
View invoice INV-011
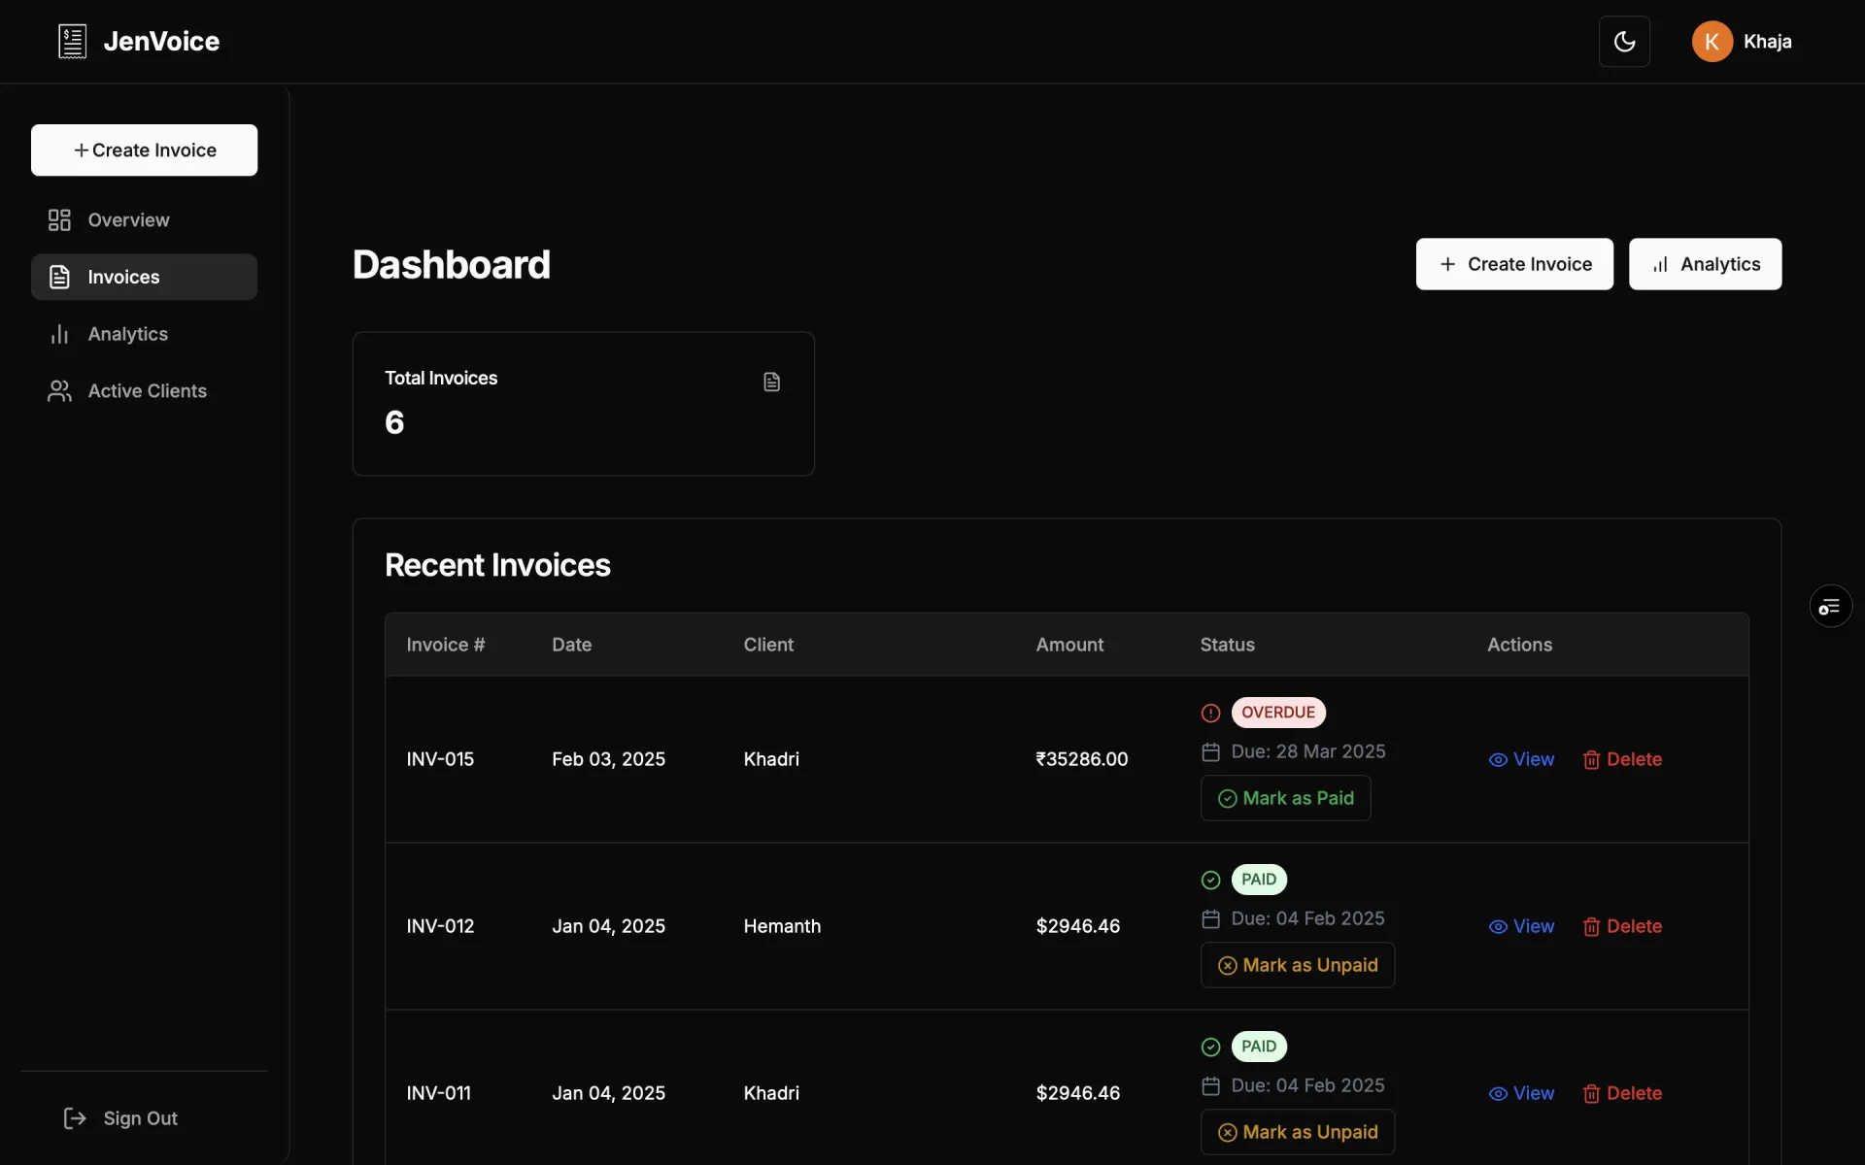point(1521,1093)
